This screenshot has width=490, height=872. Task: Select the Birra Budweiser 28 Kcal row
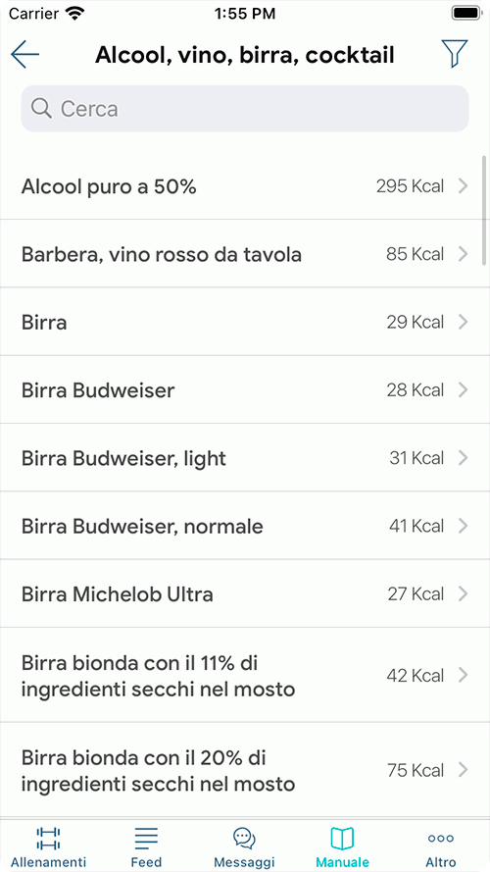[245, 389]
